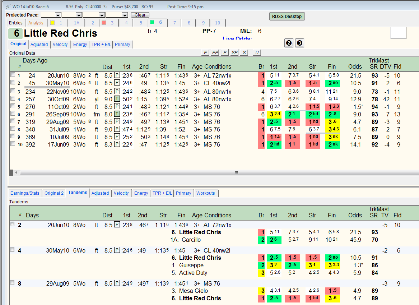The width and height of the screenshot is (419, 305).
Task: Open horse tab 1 with yellow marker
Action: coord(56,23)
